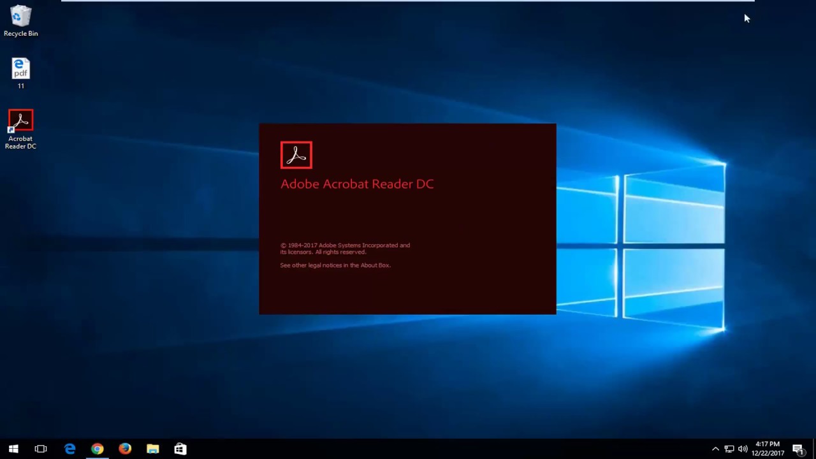Open the Windows Start menu
Viewport: 816px width, 459px height.
(13, 449)
